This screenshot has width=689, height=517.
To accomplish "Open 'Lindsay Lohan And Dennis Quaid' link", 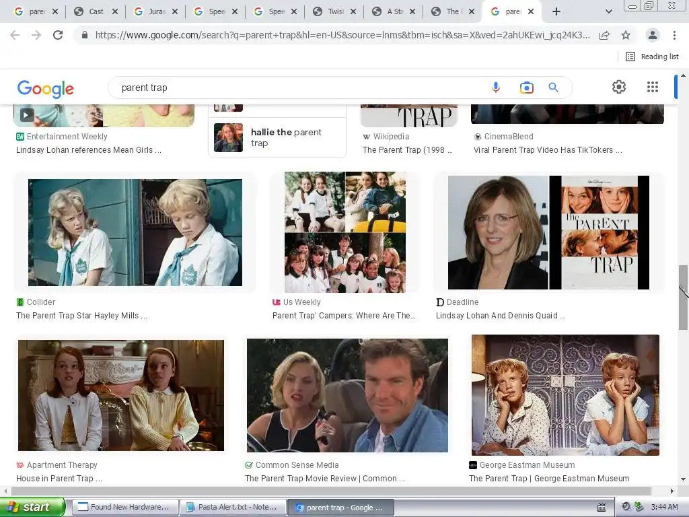I will pos(501,316).
